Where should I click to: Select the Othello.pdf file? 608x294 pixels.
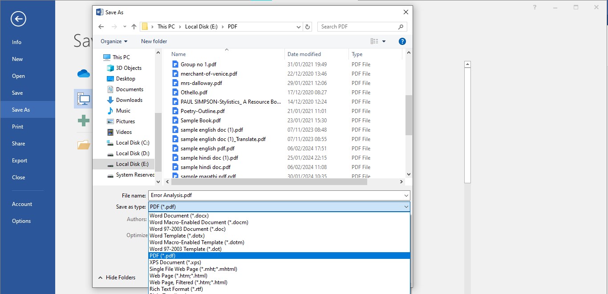point(194,93)
